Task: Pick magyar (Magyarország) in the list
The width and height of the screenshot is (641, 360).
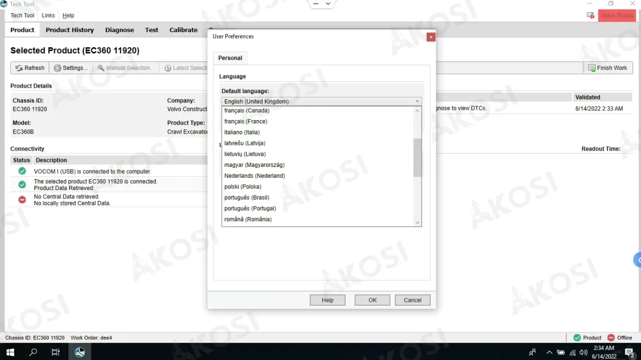Action: pos(318,165)
